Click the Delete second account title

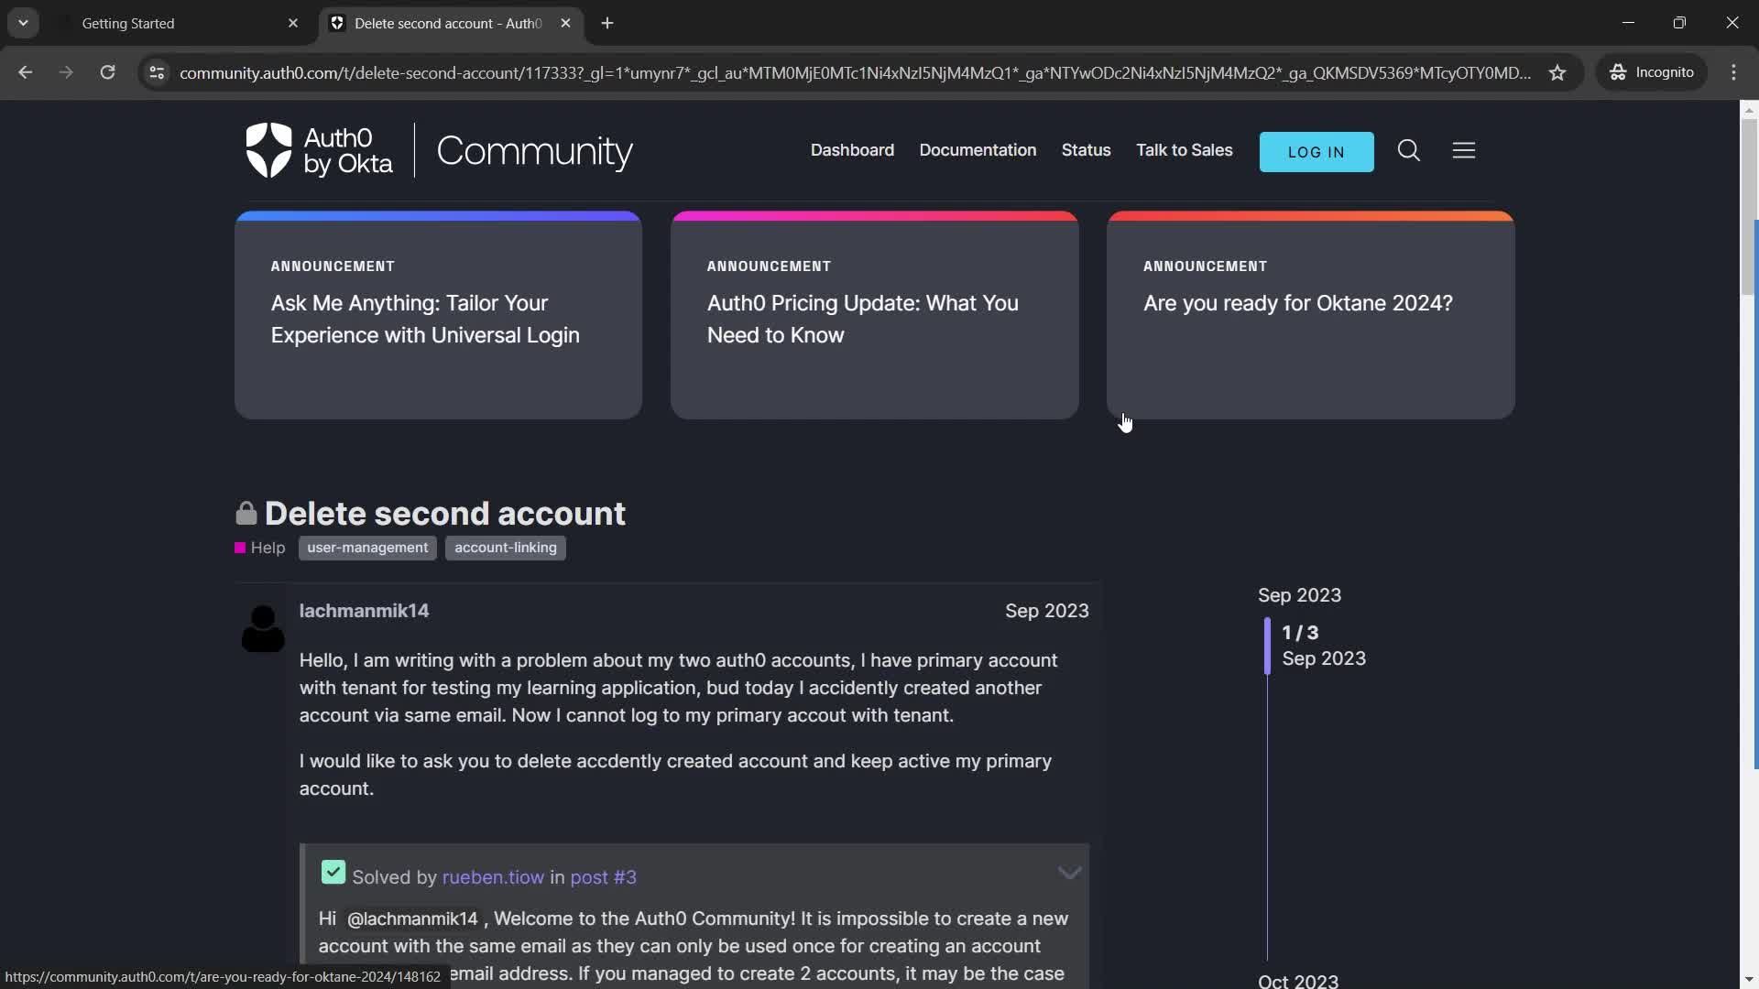pyautogui.click(x=445, y=514)
